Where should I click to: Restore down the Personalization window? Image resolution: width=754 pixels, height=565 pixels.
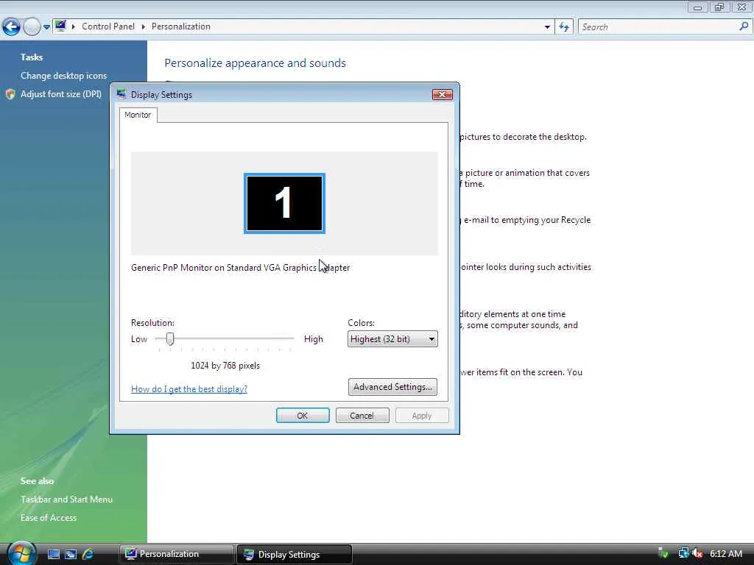(719, 7)
